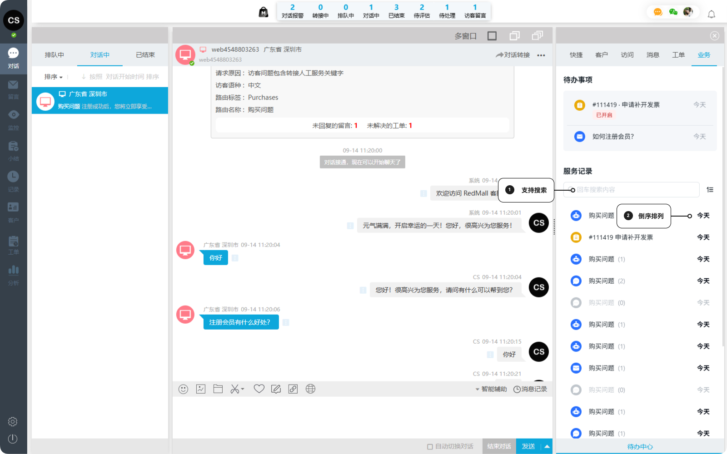Click the screenshot scissors tool
Viewport: 727px width, 454px height.
point(235,389)
